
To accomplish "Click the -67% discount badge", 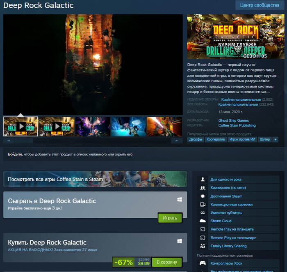I will 123,262.
